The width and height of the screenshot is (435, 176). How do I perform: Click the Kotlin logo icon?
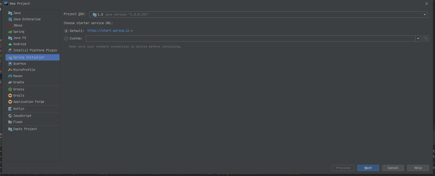pyautogui.click(x=10, y=109)
